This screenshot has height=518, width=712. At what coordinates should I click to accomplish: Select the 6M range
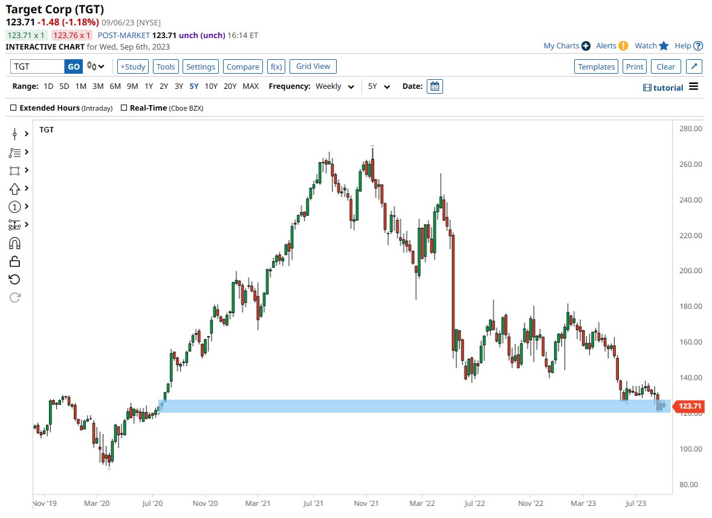[x=115, y=86]
